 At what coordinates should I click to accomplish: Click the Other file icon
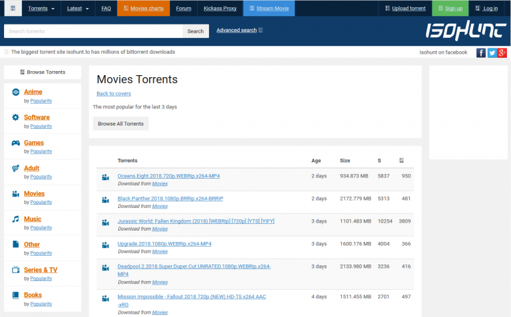coord(16,244)
